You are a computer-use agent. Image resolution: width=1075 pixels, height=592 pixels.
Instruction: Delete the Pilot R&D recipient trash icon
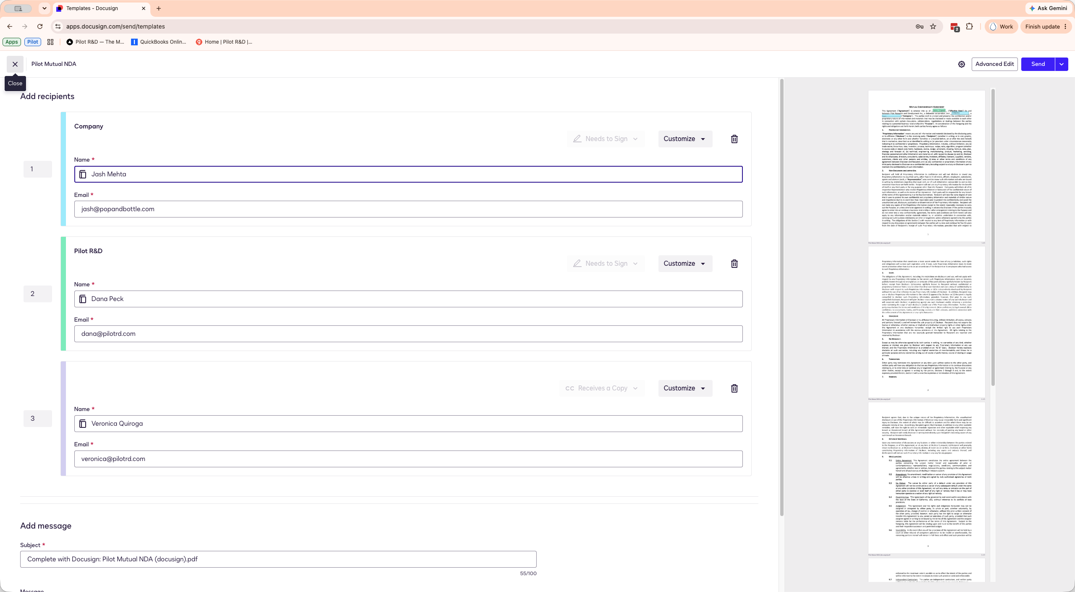[734, 264]
